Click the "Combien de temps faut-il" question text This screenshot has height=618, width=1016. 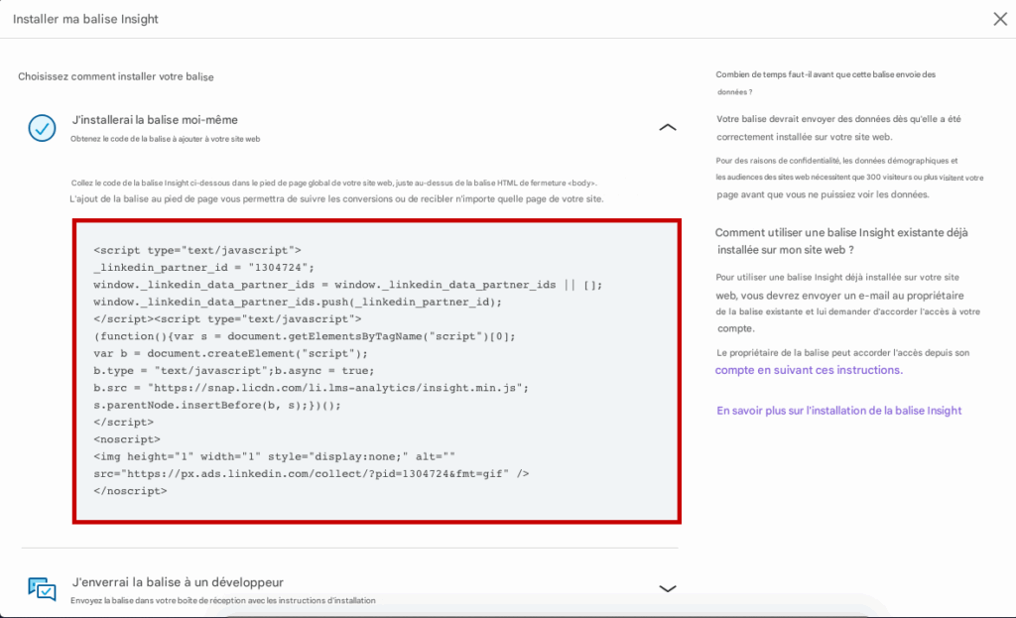tap(825, 83)
